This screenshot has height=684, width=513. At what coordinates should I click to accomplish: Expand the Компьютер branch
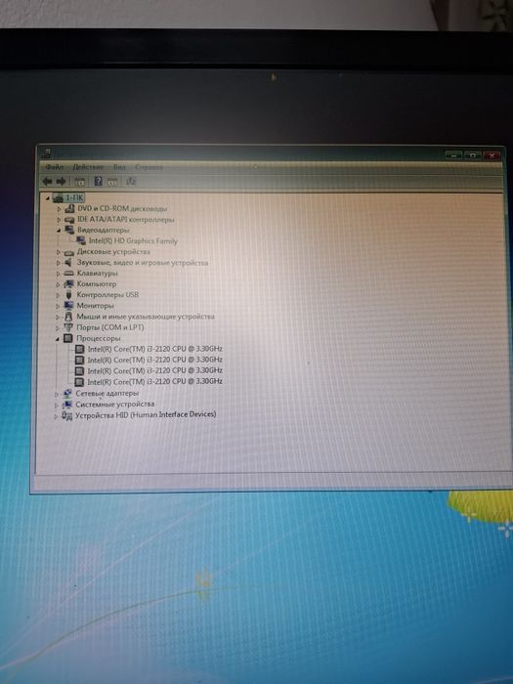(x=58, y=284)
